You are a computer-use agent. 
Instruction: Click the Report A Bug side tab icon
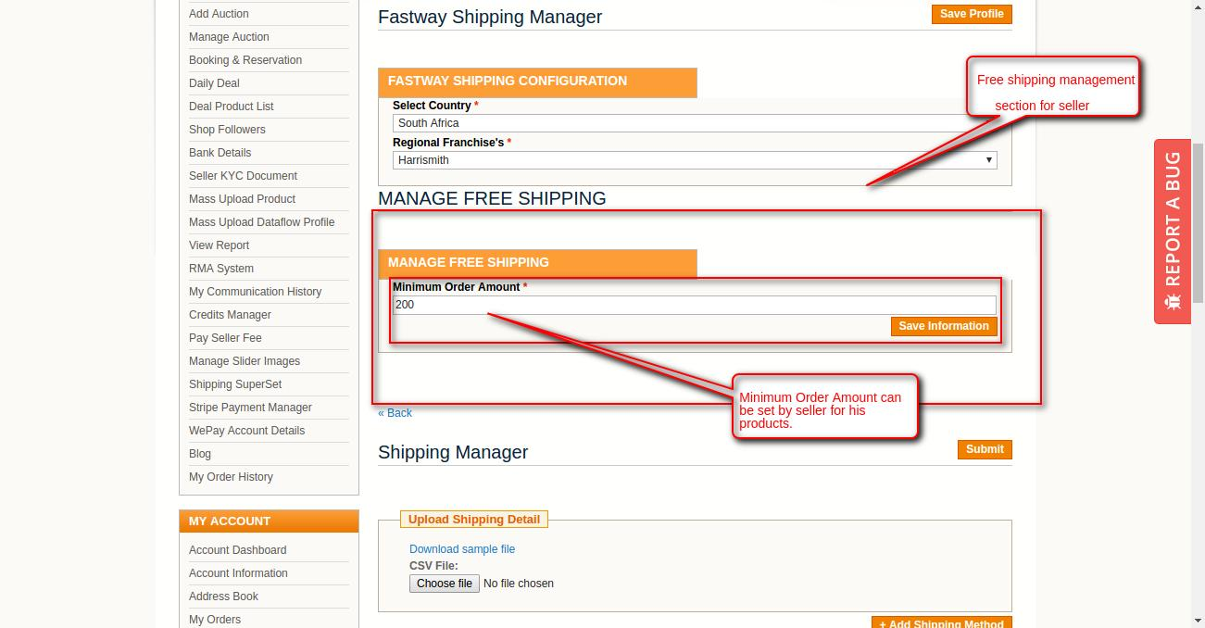[x=1172, y=298]
